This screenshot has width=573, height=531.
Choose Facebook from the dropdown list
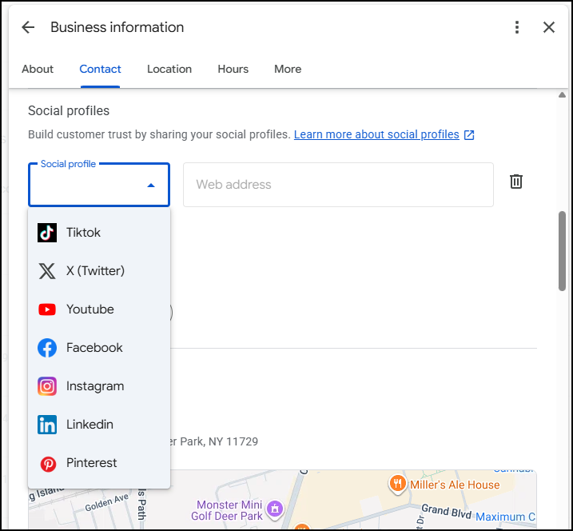99,348
